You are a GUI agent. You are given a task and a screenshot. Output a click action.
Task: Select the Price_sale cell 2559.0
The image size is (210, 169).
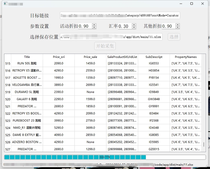click(x=90, y=70)
